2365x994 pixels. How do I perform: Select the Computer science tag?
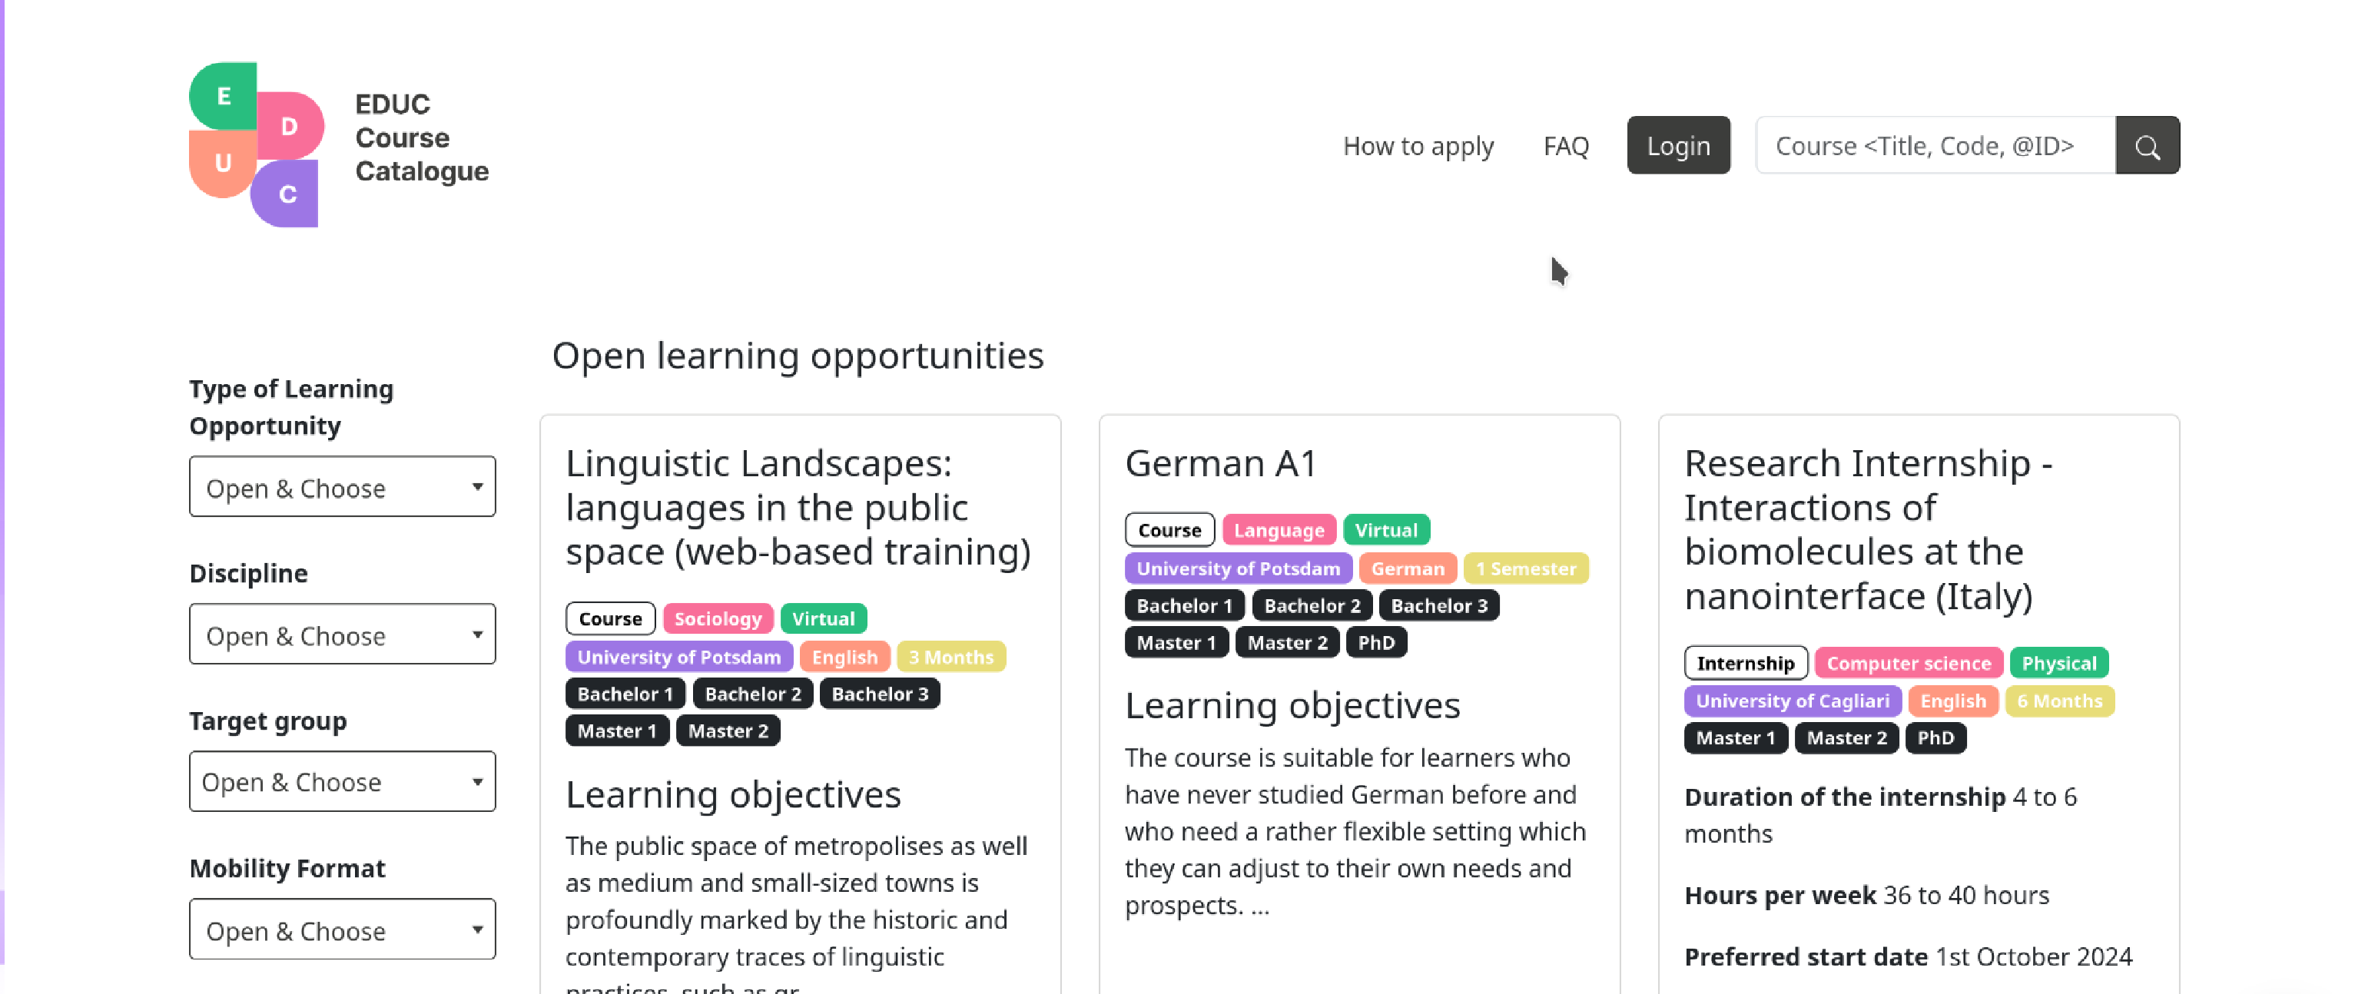click(x=1908, y=663)
